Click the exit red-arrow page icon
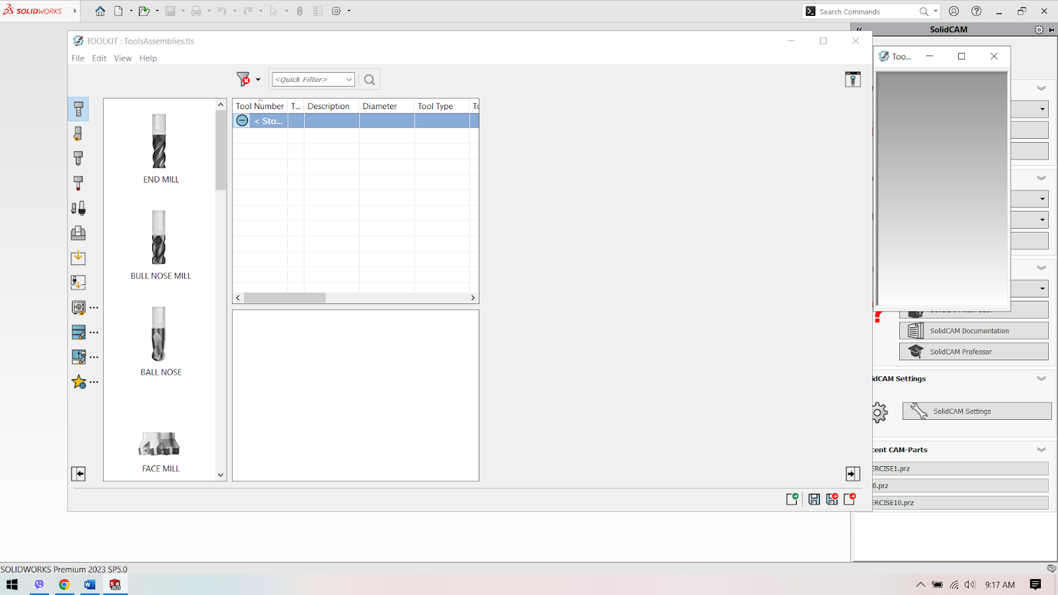Image resolution: width=1058 pixels, height=595 pixels. 850,499
